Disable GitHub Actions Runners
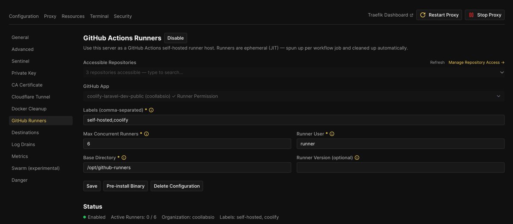The width and height of the screenshot is (513, 224). (x=176, y=38)
